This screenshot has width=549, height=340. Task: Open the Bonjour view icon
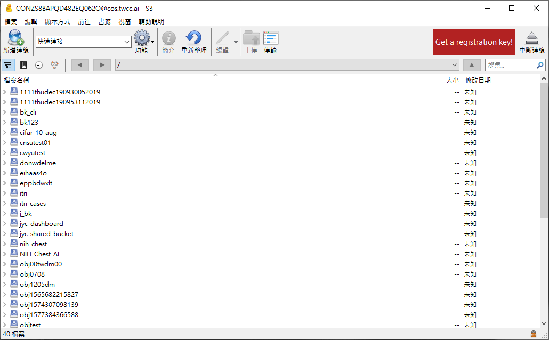pos(54,65)
